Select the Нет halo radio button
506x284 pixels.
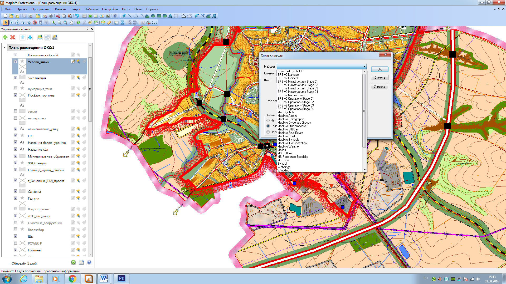click(x=268, y=120)
